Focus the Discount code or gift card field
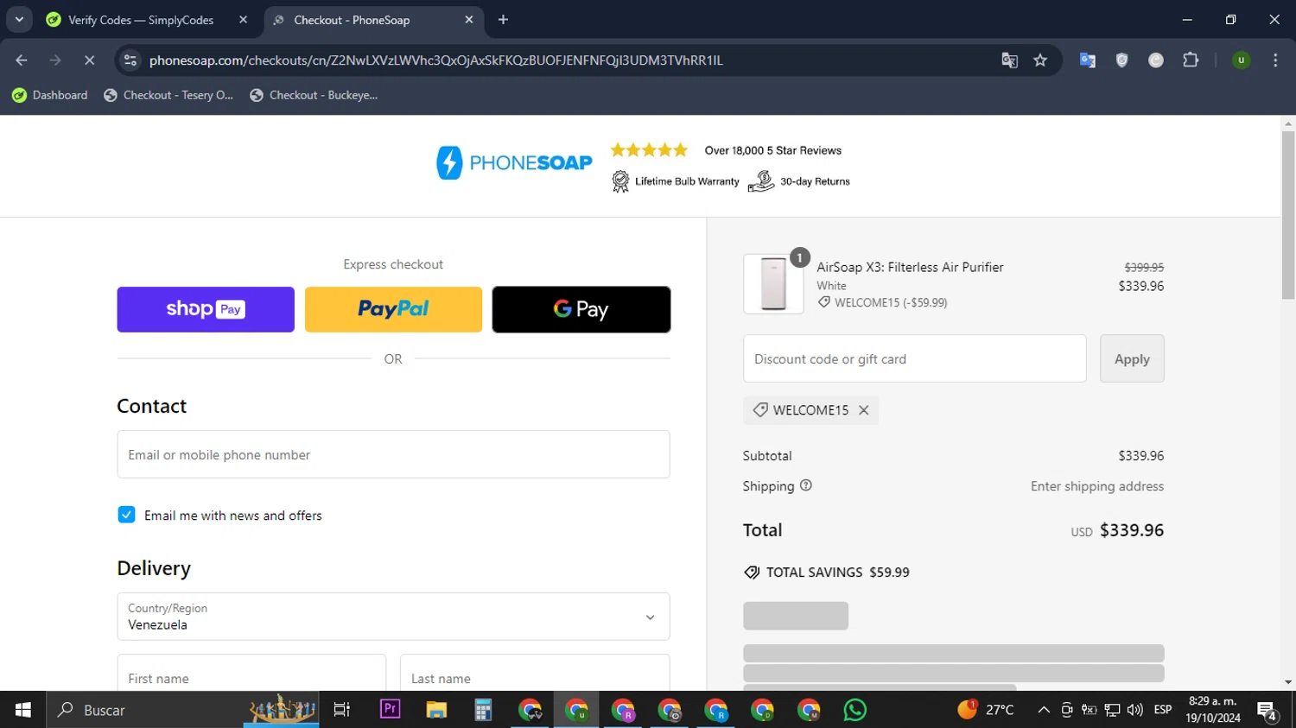The height and width of the screenshot is (728, 1296). coord(914,358)
